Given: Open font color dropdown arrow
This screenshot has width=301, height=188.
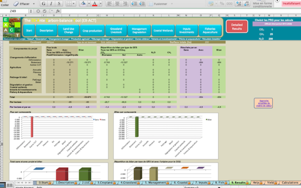Looking at the screenshot, I should (x=100, y=4).
